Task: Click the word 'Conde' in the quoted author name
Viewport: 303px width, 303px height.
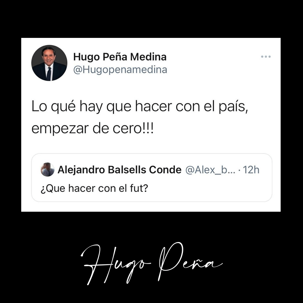Action: (x=165, y=170)
